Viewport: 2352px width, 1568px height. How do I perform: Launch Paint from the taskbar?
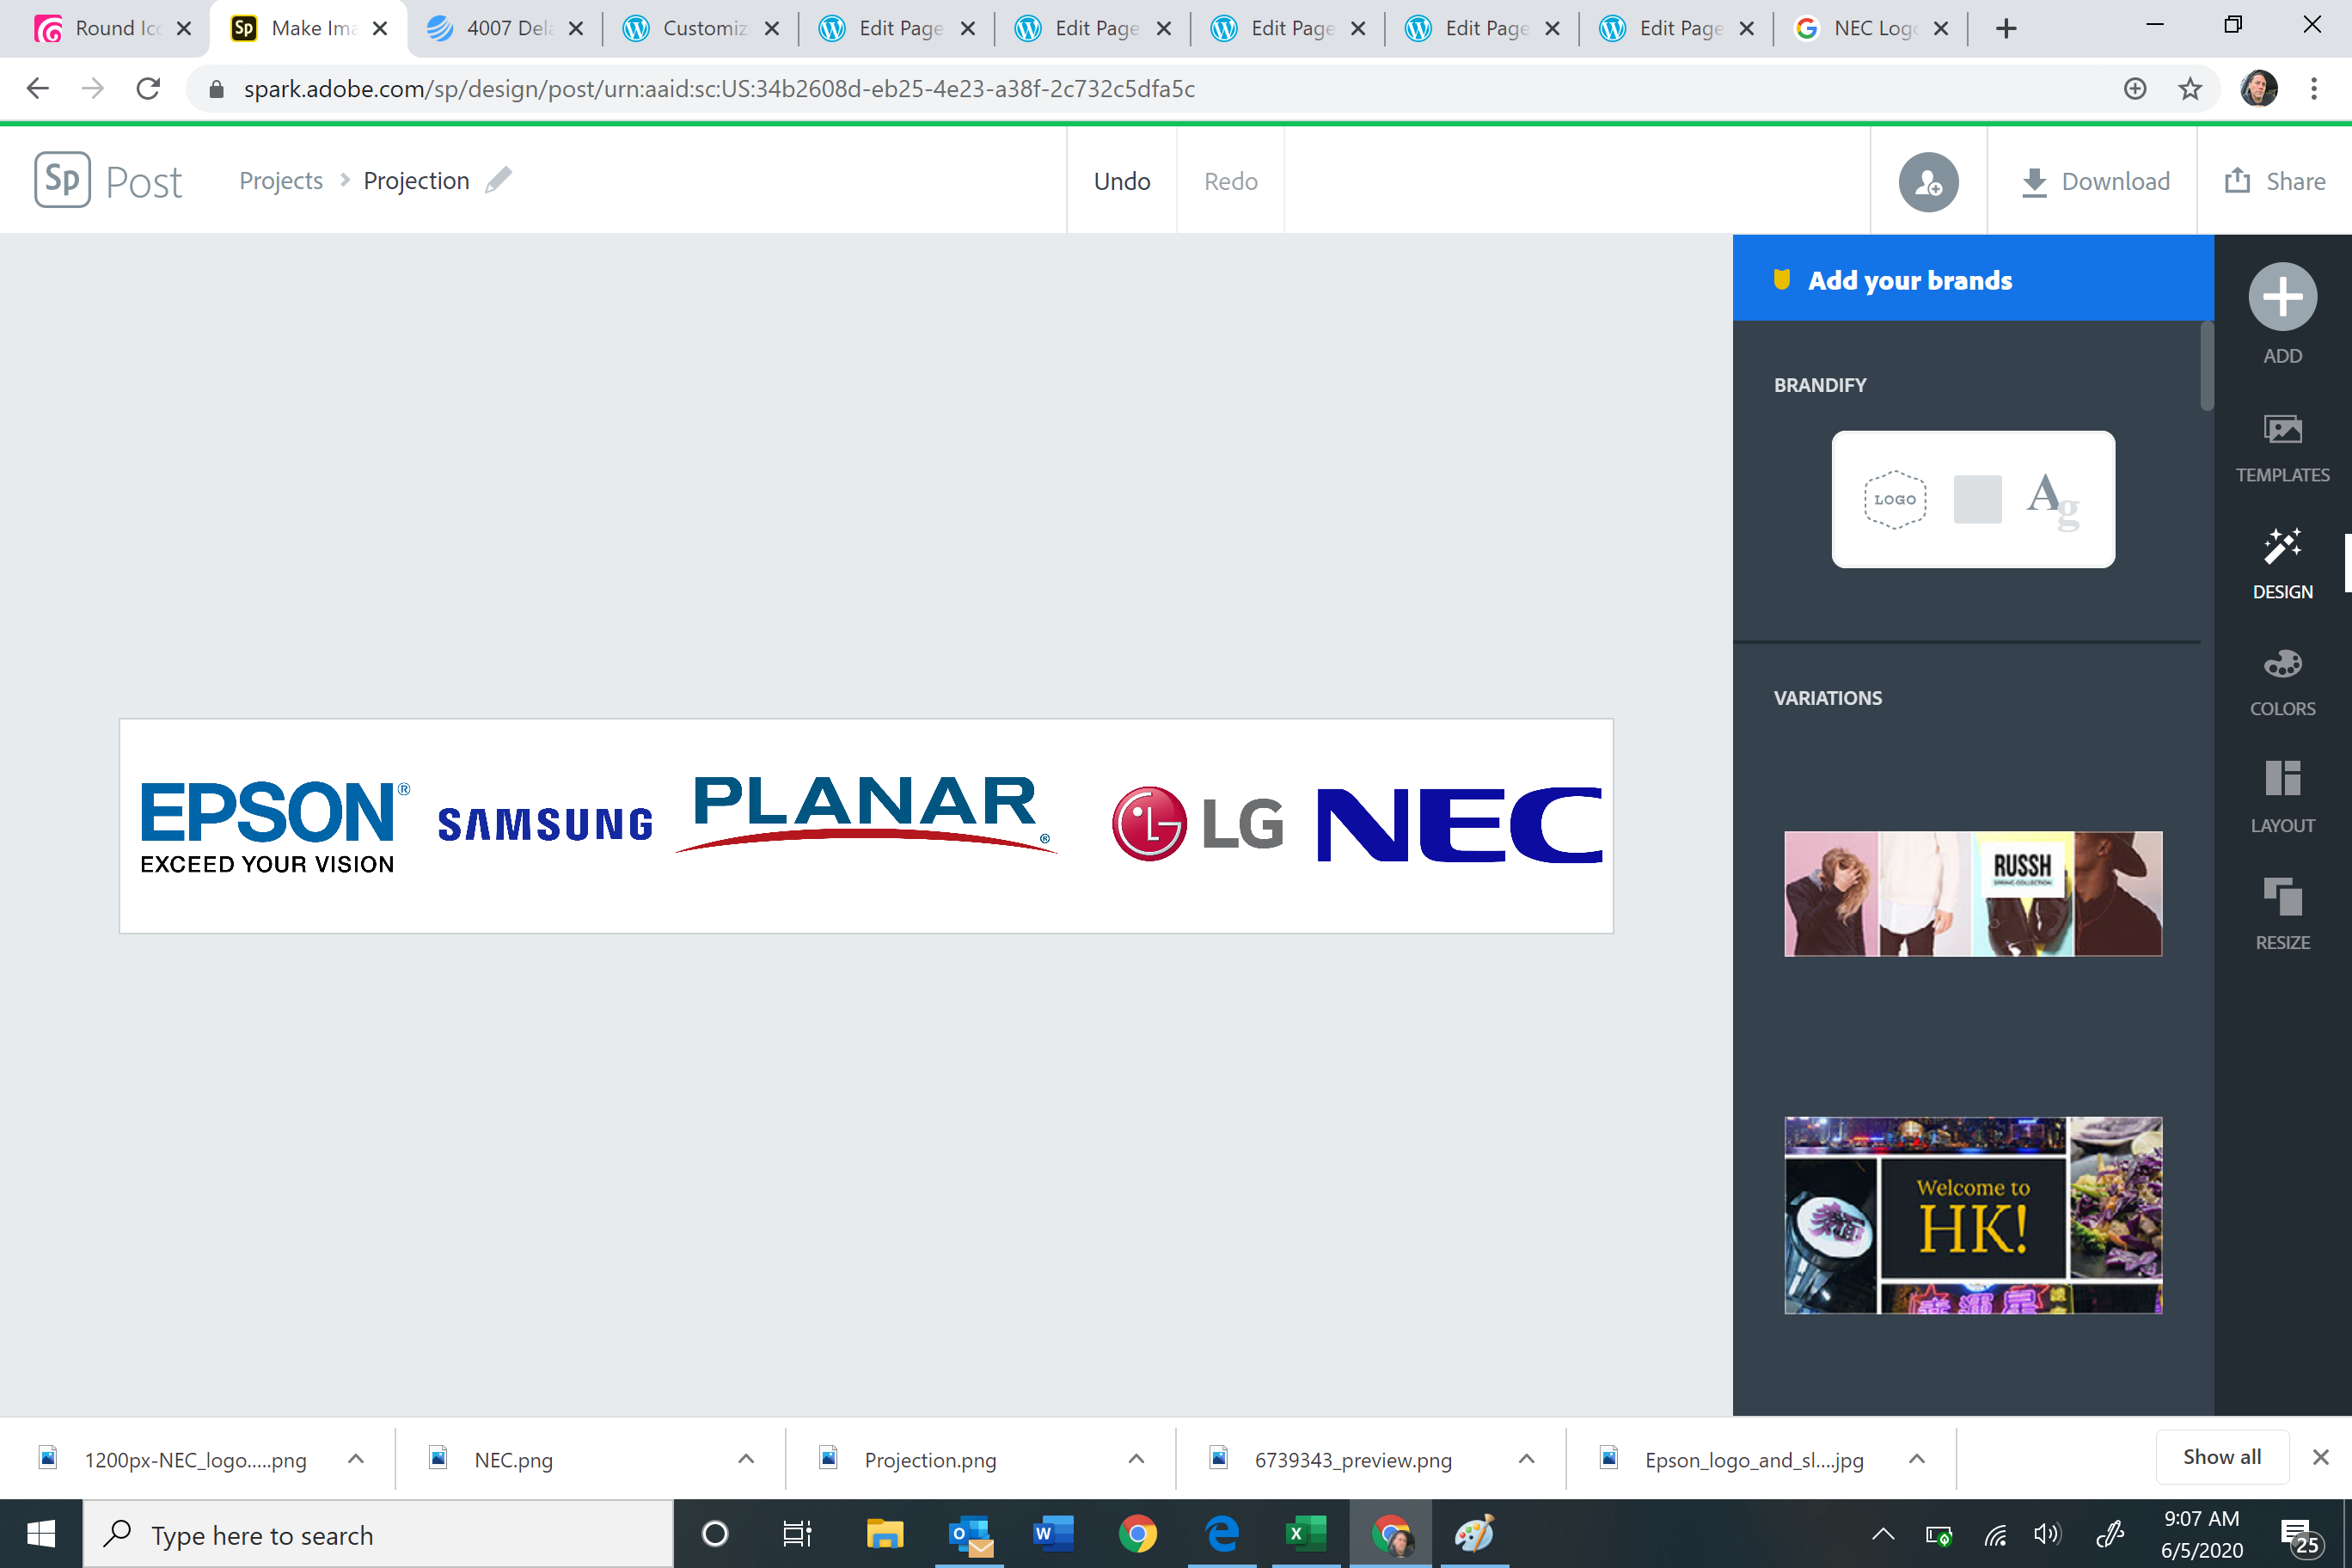tap(1475, 1534)
